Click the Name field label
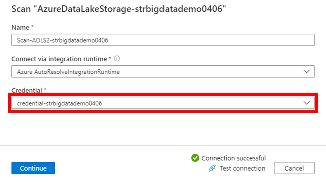The width and height of the screenshot is (326, 182). (20, 27)
